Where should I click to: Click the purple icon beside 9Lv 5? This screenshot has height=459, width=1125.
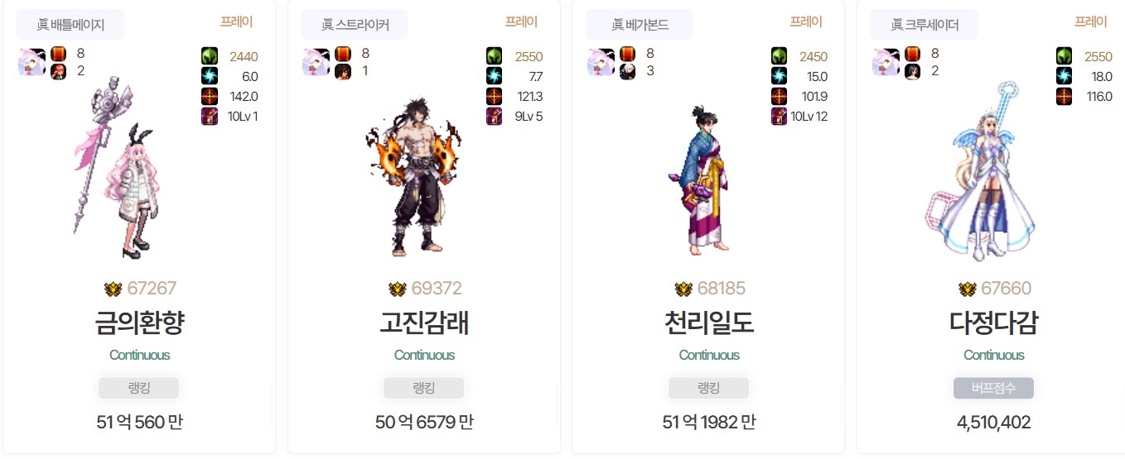coord(495,116)
